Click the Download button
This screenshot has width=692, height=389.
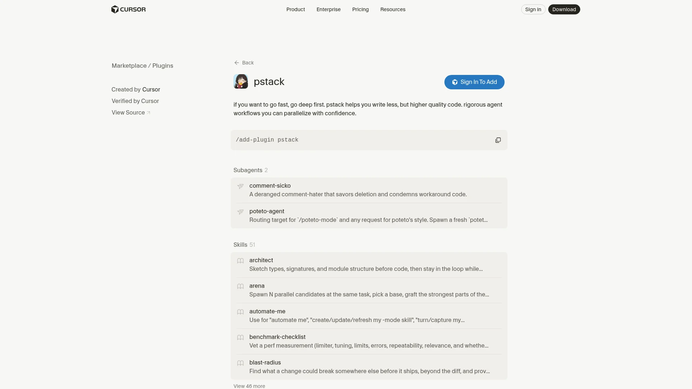pyautogui.click(x=564, y=9)
